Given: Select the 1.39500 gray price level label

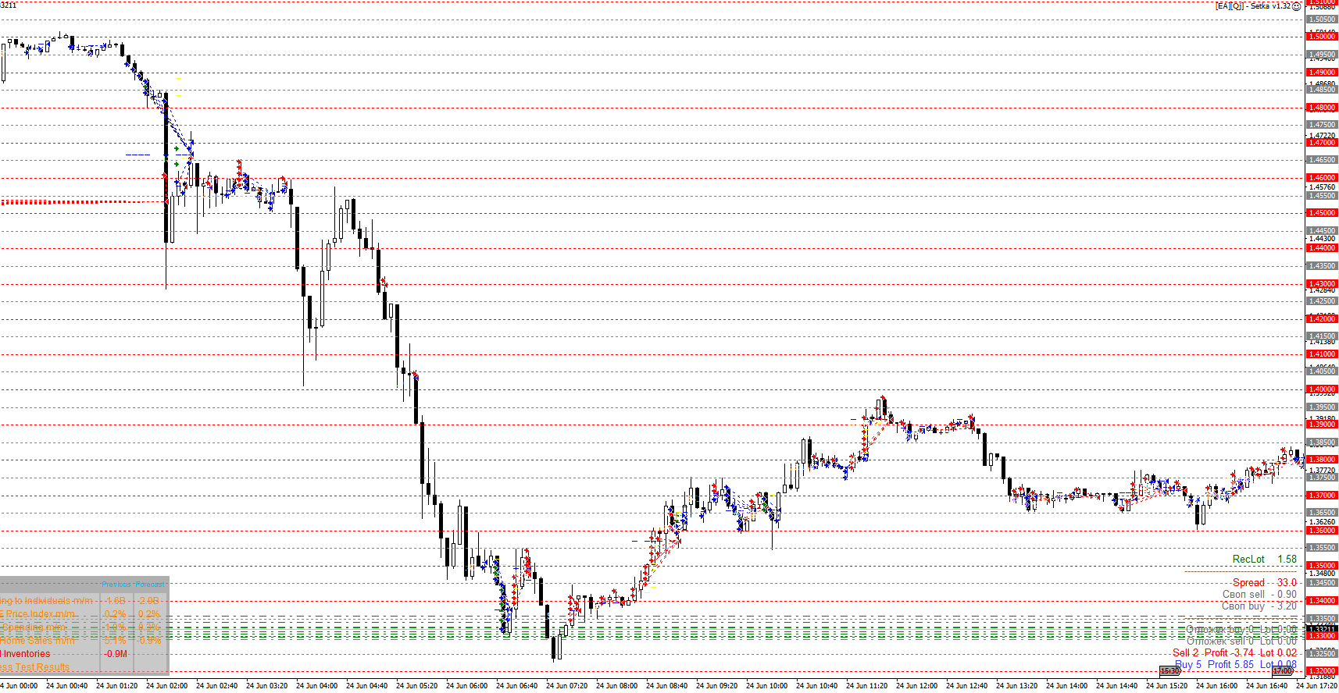Looking at the screenshot, I should tap(1322, 407).
